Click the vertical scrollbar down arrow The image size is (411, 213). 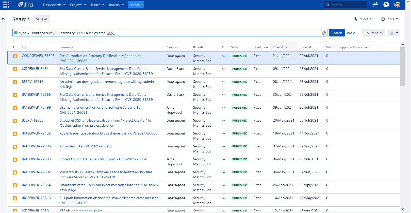click(x=403, y=209)
